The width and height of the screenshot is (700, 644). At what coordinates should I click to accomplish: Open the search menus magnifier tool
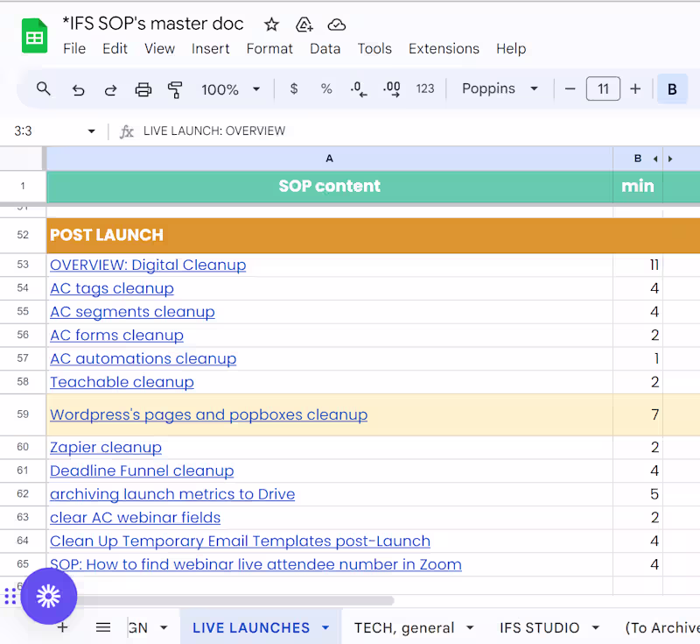pos(43,89)
